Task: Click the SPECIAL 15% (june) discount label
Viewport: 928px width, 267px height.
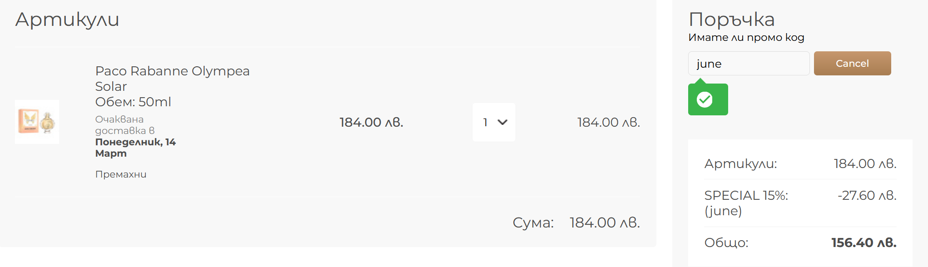Action: pos(746,203)
